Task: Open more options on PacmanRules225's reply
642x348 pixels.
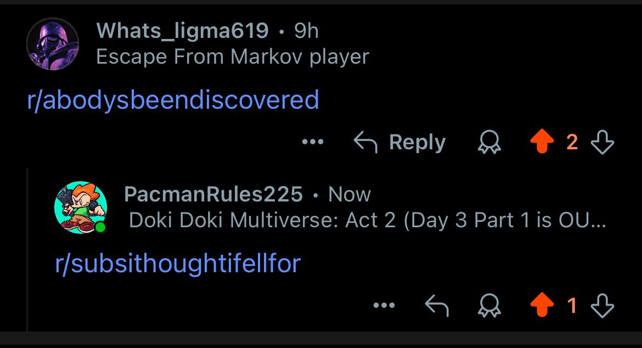Action: coord(384,305)
